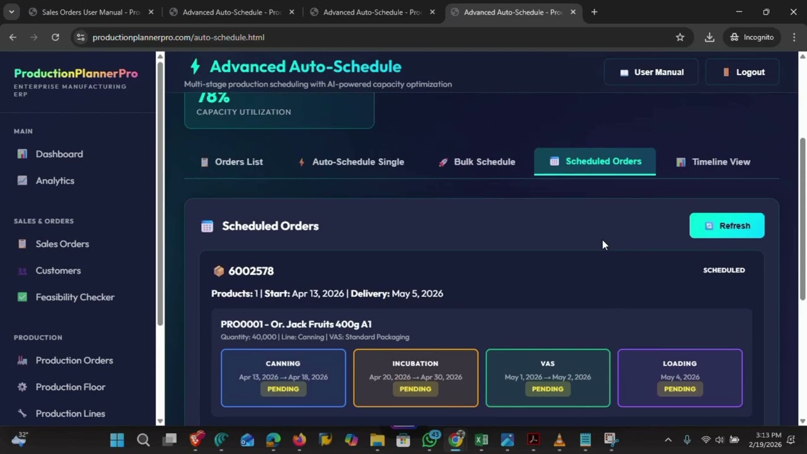
Task: Open WhatsApp from the taskbar
Action: tap(430, 439)
